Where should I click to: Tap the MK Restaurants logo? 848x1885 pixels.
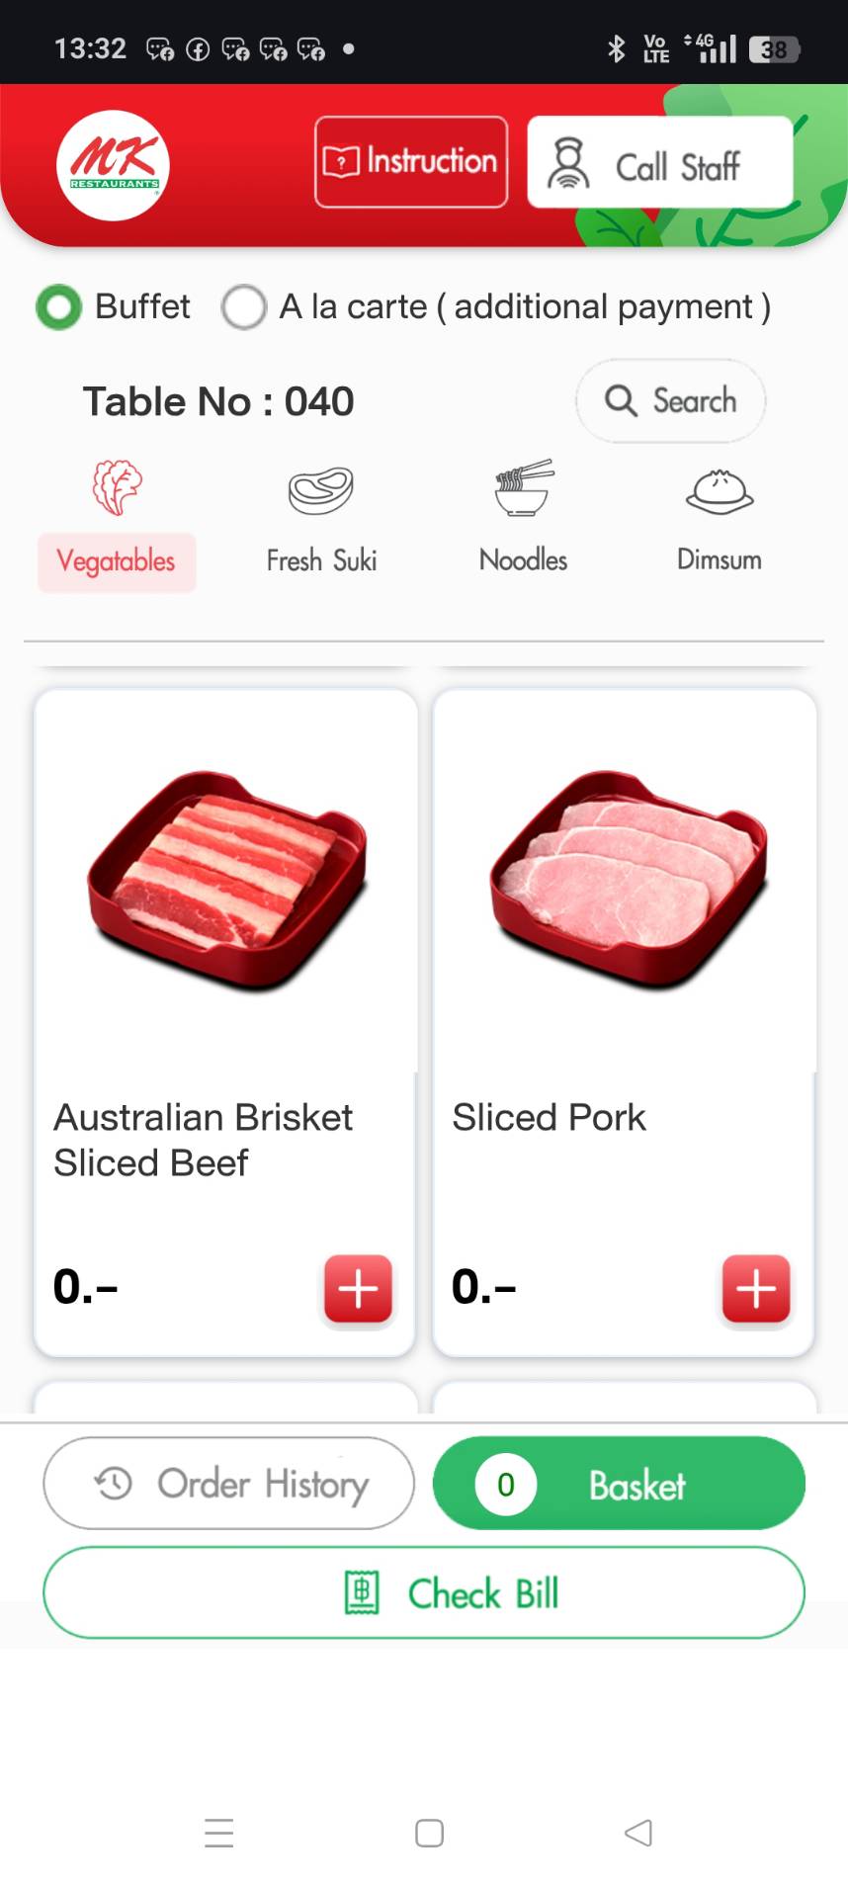tap(113, 165)
